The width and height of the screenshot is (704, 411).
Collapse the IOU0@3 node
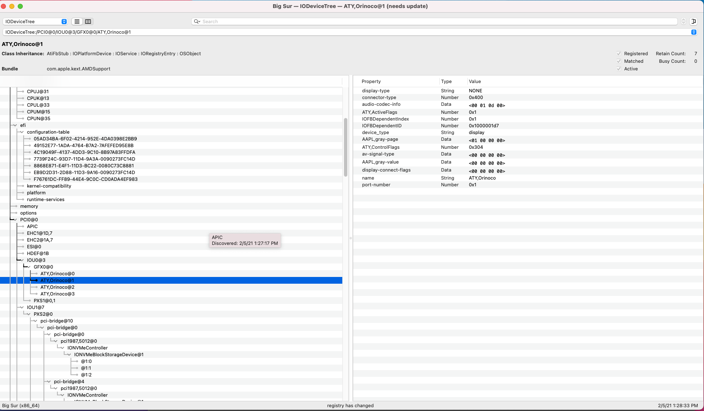[x=22, y=260]
